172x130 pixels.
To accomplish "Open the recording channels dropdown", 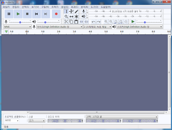I will click(97, 27).
